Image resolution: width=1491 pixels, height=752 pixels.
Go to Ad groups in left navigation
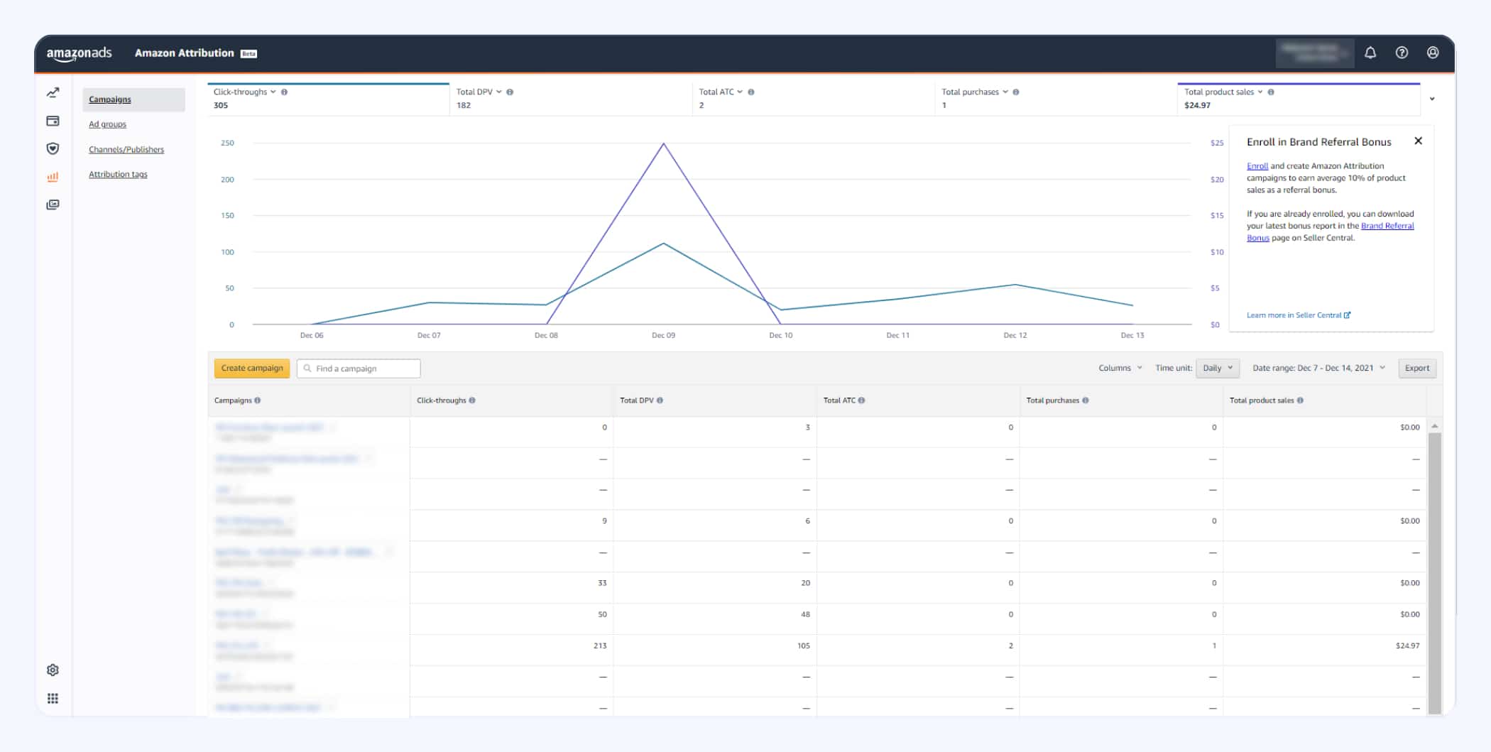(107, 124)
